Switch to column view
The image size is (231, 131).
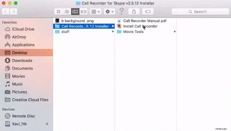pos(75,12)
